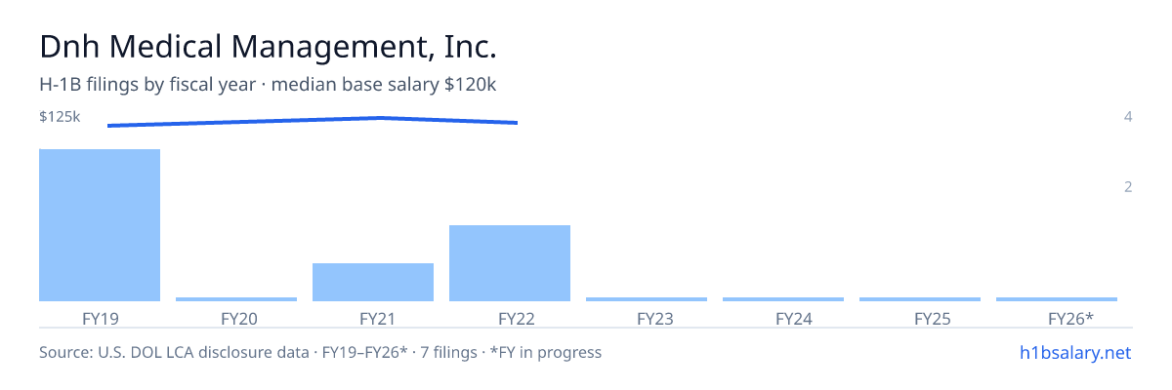Click the small FY20 bar
Image resolution: width=1172 pixels, height=390 pixels.
[x=236, y=299]
